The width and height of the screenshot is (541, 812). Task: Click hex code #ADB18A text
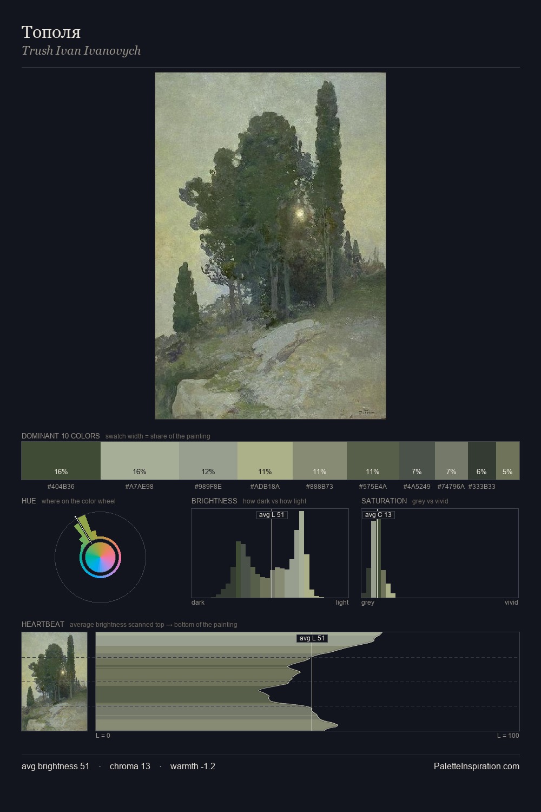point(265,487)
